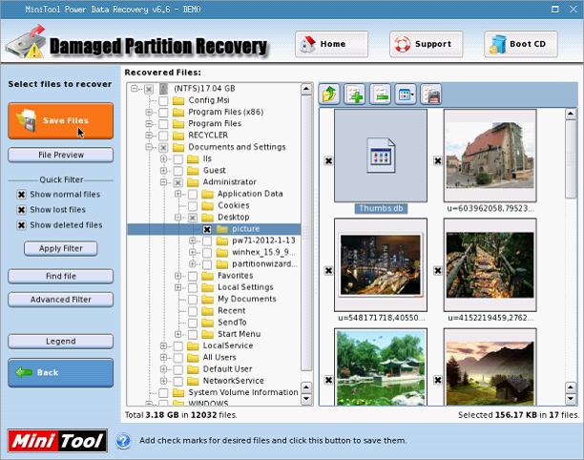This screenshot has width=584, height=460.
Task: Show the Legend
Action: pos(61,341)
